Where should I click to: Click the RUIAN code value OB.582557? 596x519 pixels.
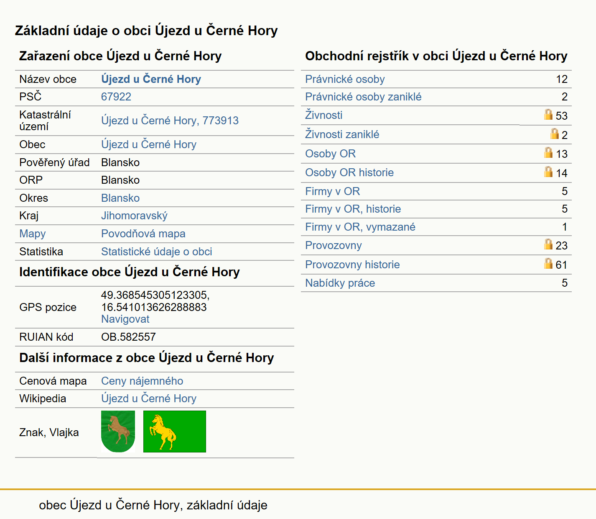[x=128, y=337]
